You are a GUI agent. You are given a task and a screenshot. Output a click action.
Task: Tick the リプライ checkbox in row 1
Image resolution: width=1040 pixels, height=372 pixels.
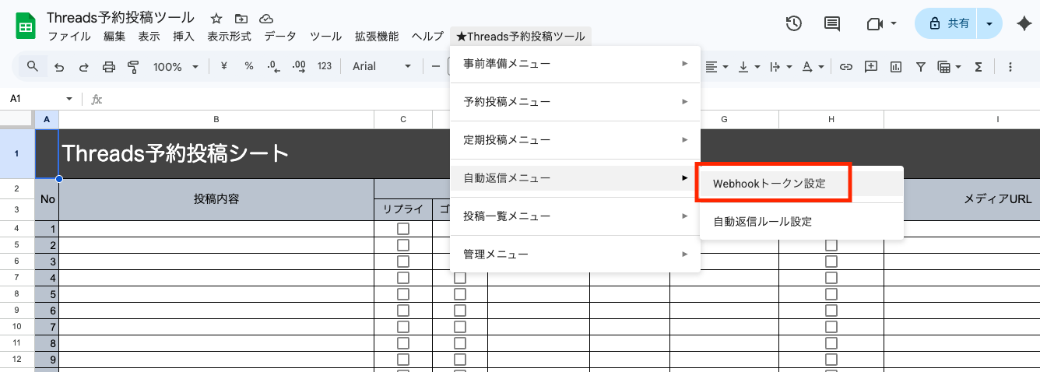(403, 229)
